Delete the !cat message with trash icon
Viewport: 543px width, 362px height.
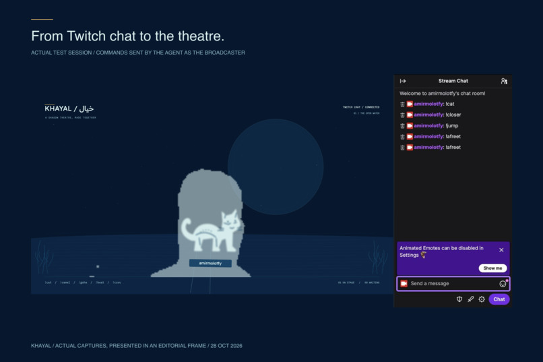point(402,104)
